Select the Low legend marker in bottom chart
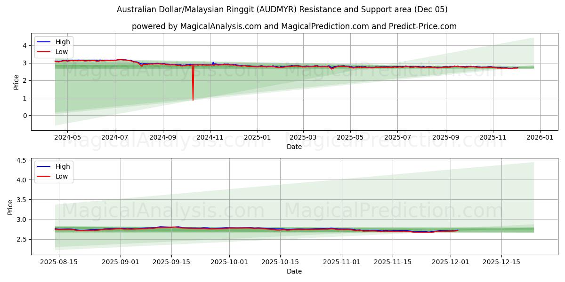This screenshot has width=565, height=282. coord(44,175)
